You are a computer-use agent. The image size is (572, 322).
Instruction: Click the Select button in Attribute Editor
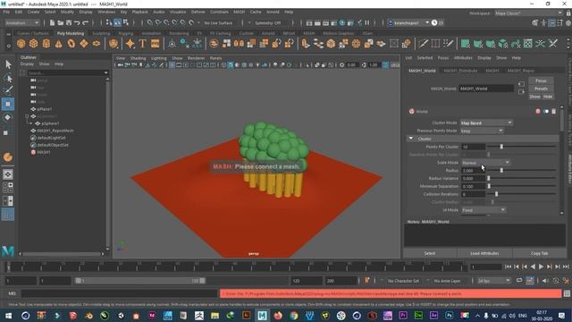[430, 253]
